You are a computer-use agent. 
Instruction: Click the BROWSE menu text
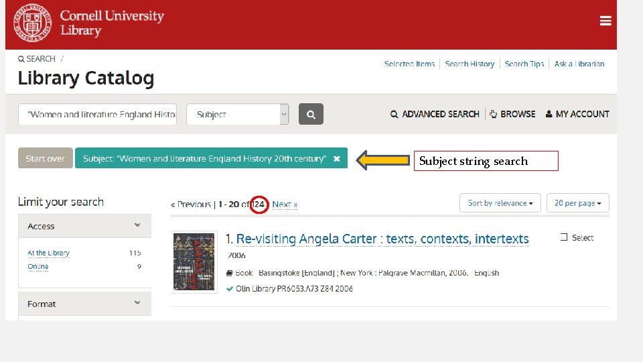click(x=518, y=114)
